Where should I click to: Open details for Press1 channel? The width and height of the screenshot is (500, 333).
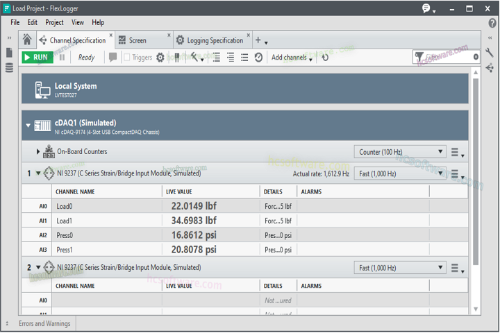point(278,250)
